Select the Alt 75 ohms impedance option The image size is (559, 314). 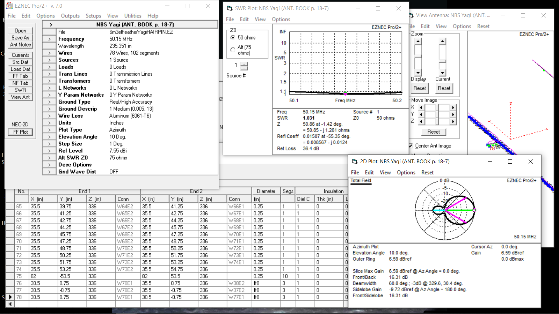232,50
